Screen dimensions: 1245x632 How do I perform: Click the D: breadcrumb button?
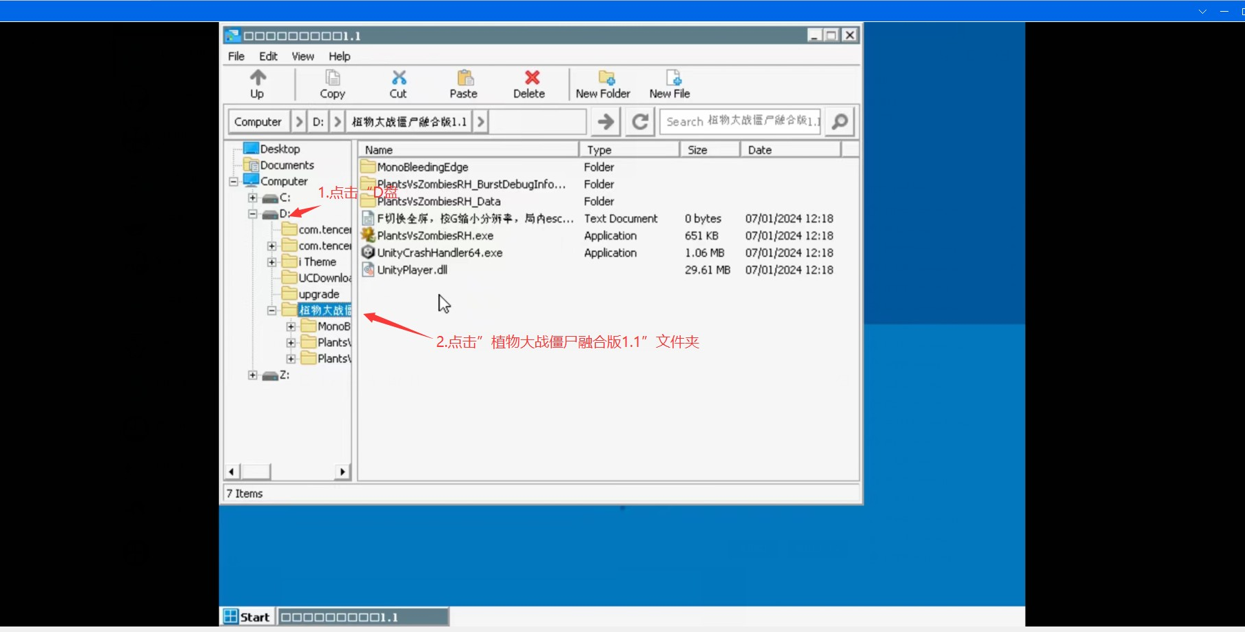318,122
